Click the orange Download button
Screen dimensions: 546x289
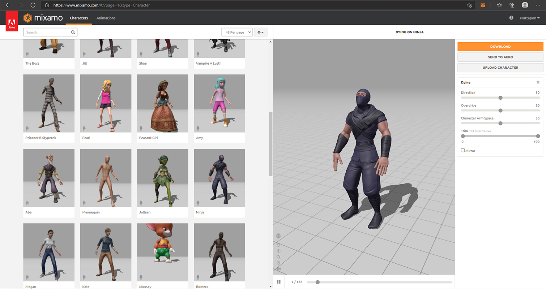[500, 47]
